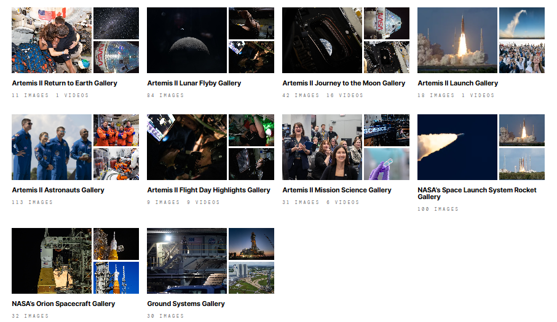The image size is (557, 322).
Task: Click astronauts in orange suits thumbnail
Action: point(116,130)
